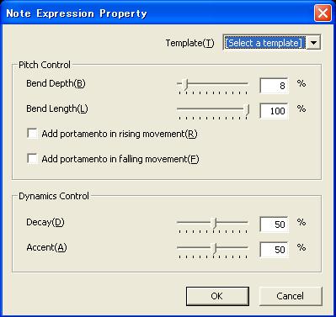Enable portamento in falling movement checkbox
The image size is (336, 317).
click(32, 159)
